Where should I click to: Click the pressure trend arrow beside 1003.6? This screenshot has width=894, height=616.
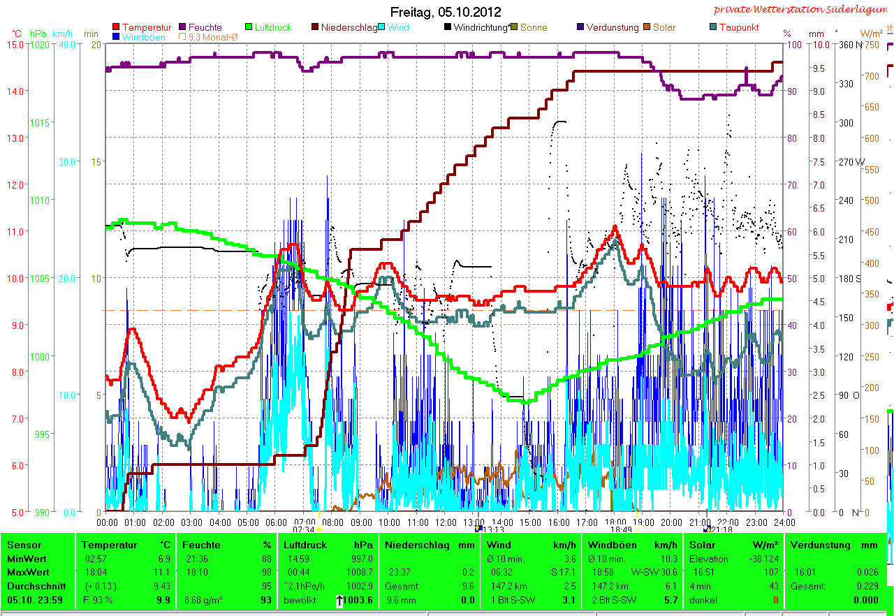click(x=339, y=601)
